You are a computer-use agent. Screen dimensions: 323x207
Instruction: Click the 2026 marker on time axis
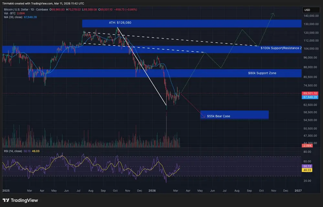pos(152,191)
